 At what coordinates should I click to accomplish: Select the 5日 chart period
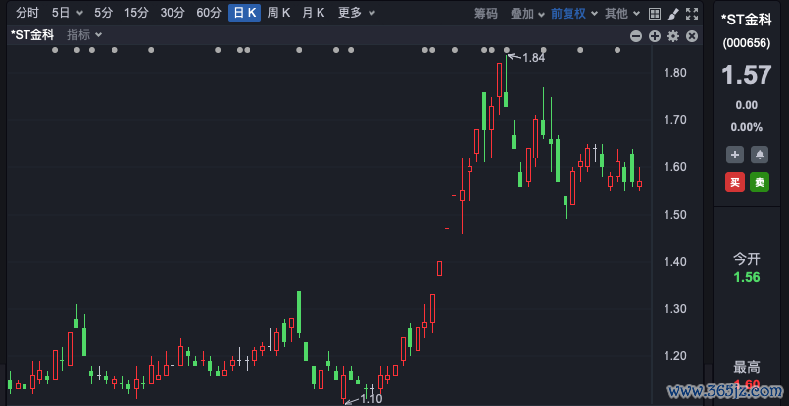(x=61, y=13)
